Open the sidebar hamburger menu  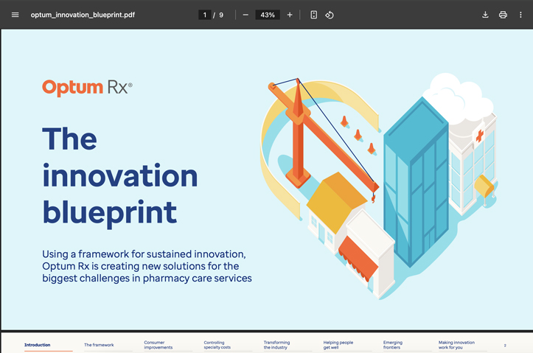pyautogui.click(x=15, y=15)
